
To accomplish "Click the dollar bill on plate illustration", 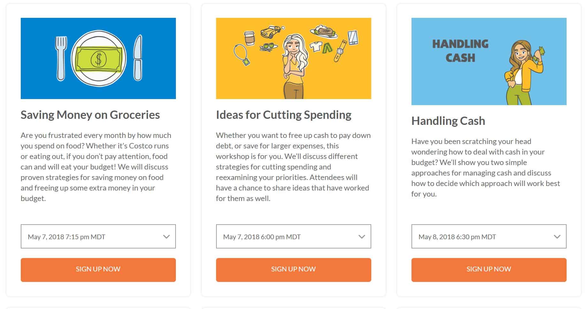I will pyautogui.click(x=99, y=59).
